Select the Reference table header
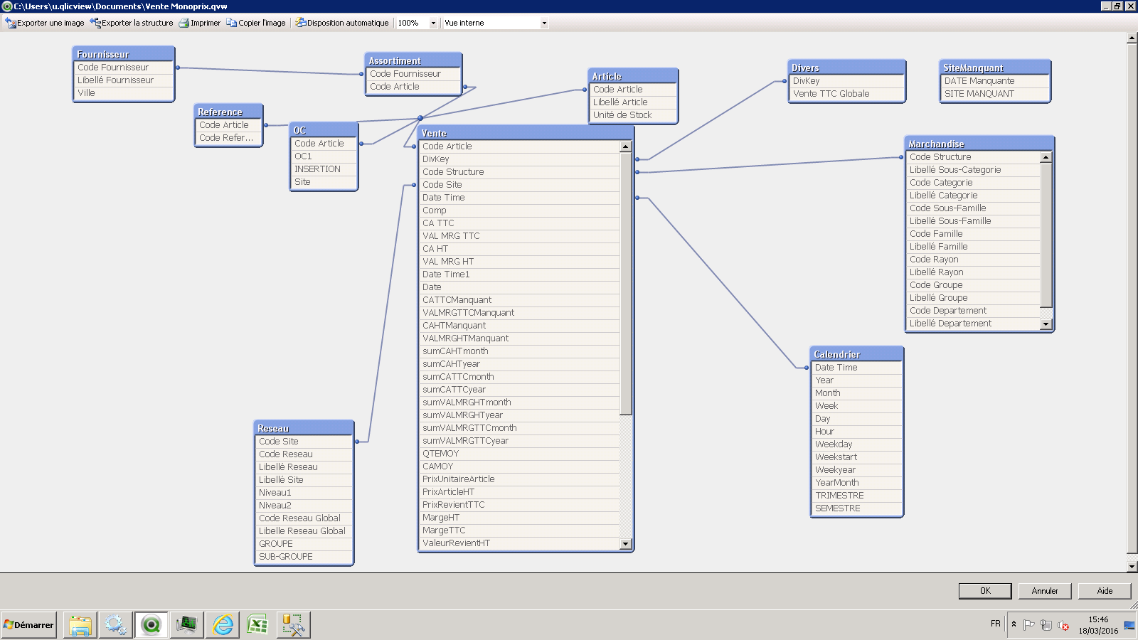This screenshot has height=640, width=1138. coord(228,112)
